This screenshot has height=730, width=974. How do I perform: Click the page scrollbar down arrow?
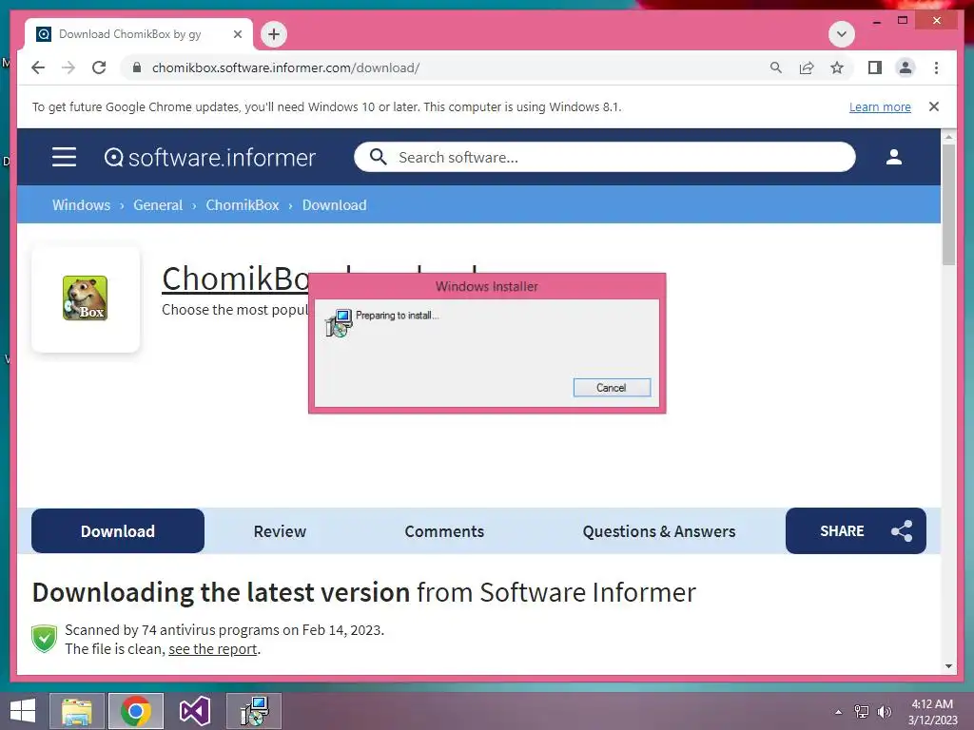pos(948,666)
